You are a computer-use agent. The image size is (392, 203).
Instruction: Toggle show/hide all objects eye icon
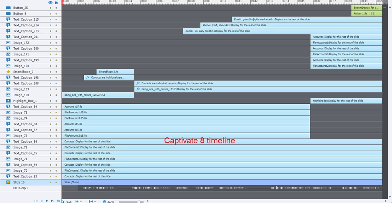click(x=50, y=2)
